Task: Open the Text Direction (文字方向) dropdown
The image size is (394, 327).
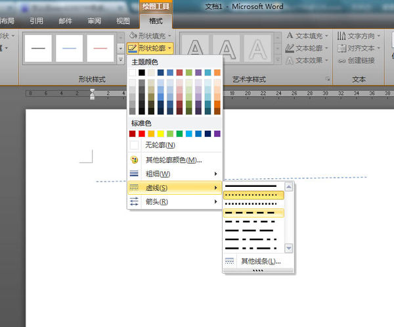Action: (379, 36)
